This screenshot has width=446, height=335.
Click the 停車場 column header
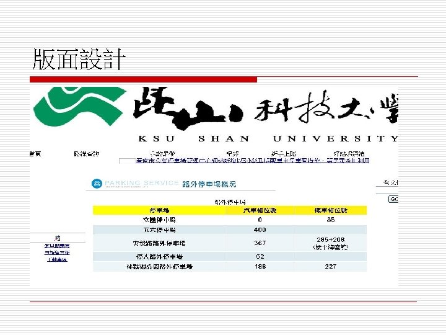click(x=160, y=210)
